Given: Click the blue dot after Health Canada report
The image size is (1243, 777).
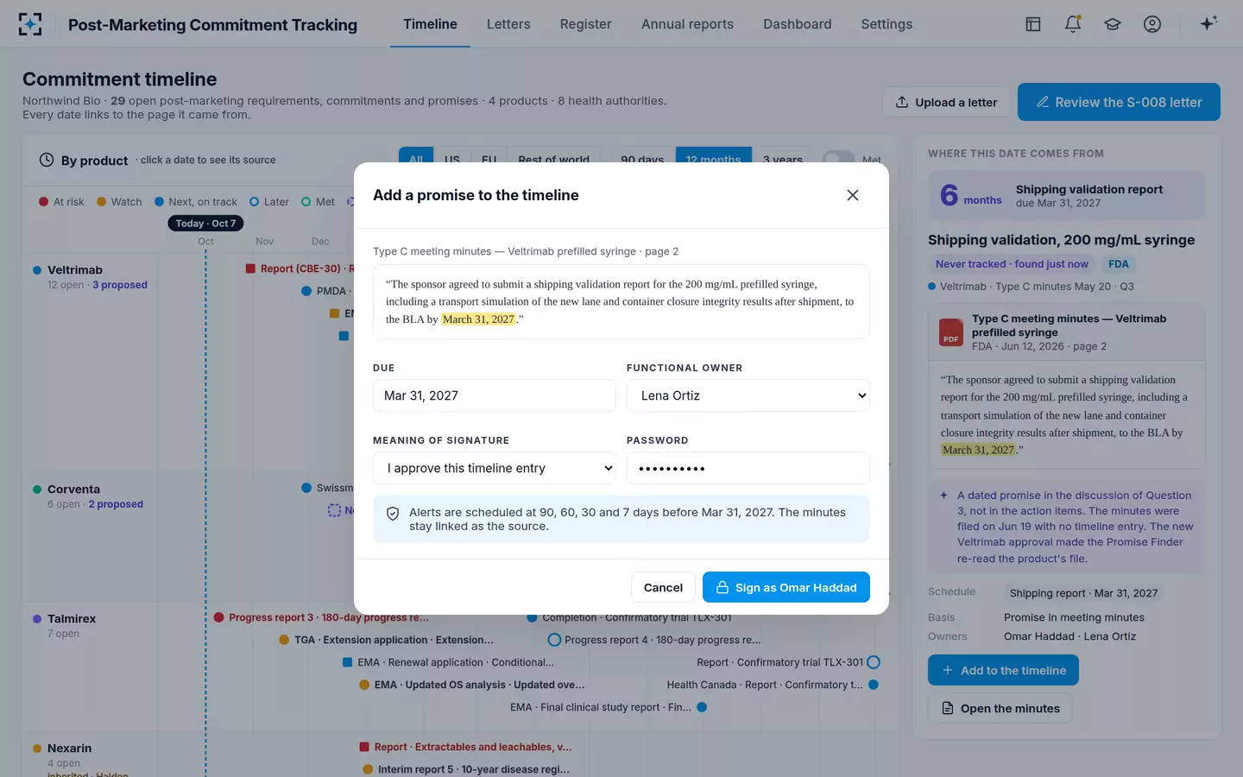Looking at the screenshot, I should [874, 685].
